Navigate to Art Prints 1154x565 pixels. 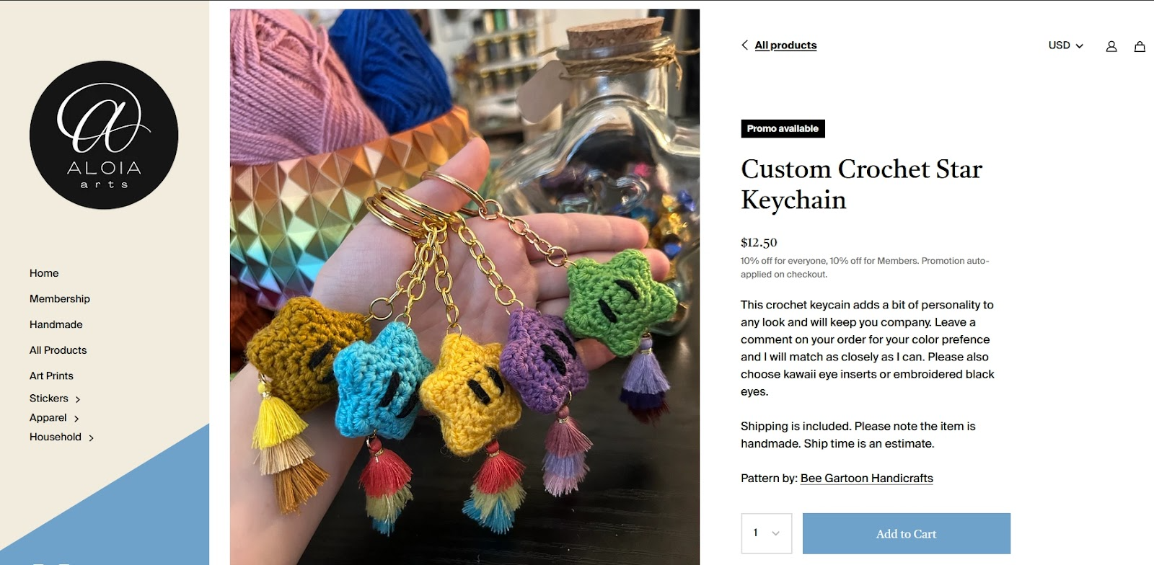[x=51, y=376]
